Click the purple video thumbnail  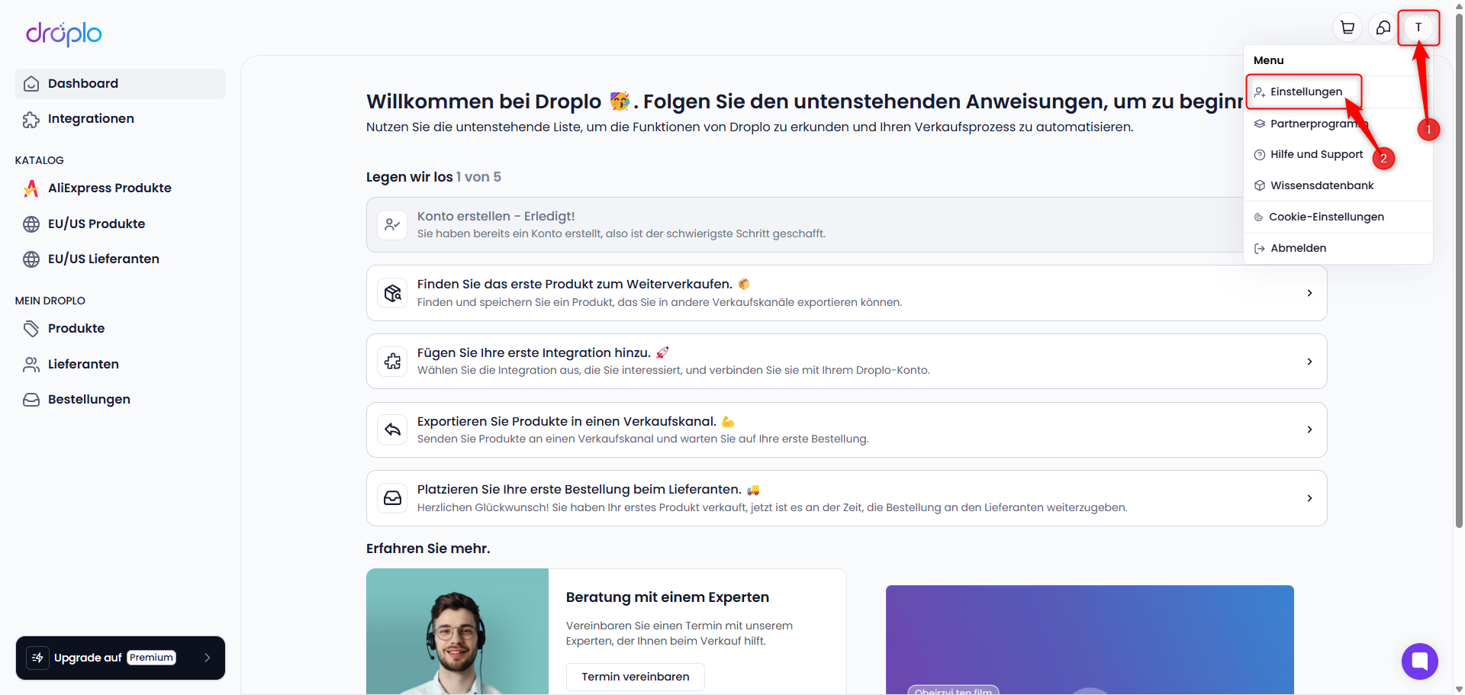[x=1090, y=640]
